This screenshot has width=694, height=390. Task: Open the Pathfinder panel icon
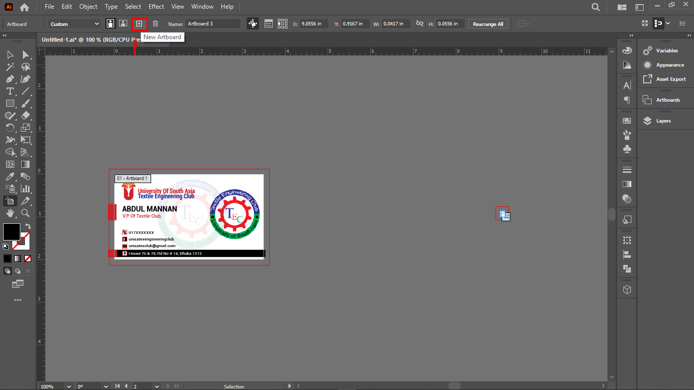(x=627, y=268)
